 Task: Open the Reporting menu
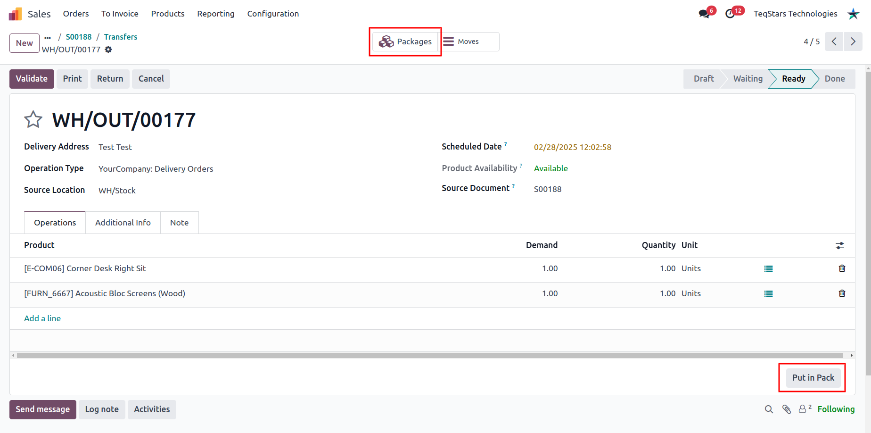click(x=216, y=14)
